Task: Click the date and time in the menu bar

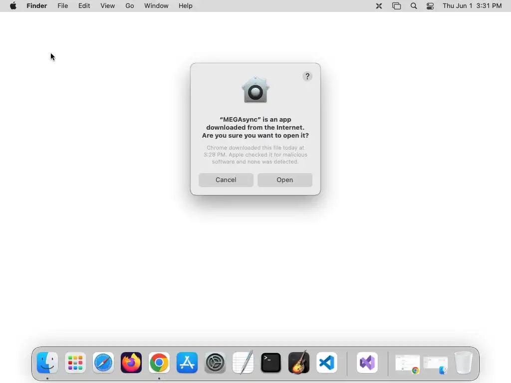Action: click(x=472, y=6)
